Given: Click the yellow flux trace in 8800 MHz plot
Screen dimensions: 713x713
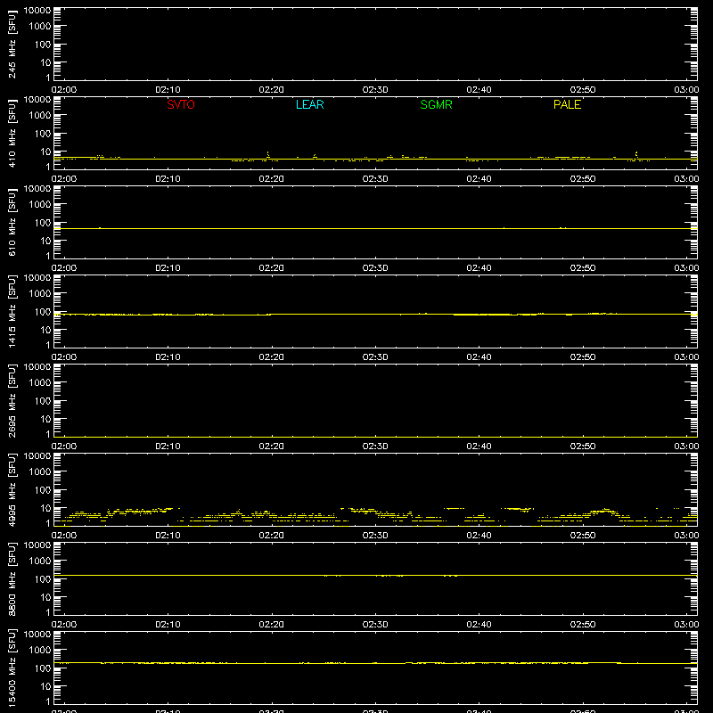Looking at the screenshot, I should (x=375, y=576).
